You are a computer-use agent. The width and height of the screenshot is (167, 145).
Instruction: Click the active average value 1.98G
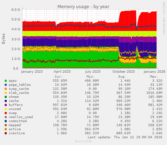pyautogui.click(x=125, y=129)
